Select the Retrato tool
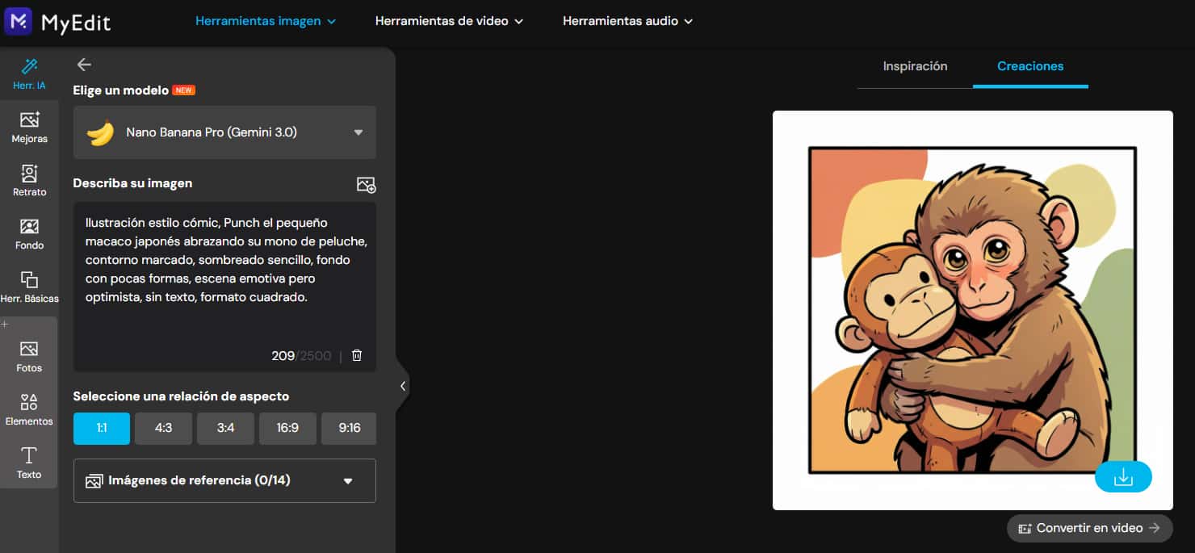 29,178
